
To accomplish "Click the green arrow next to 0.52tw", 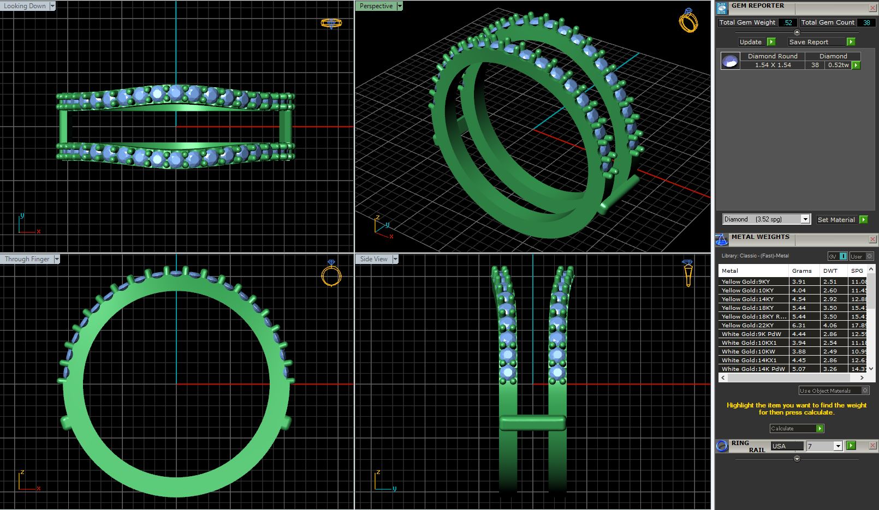I will point(856,65).
